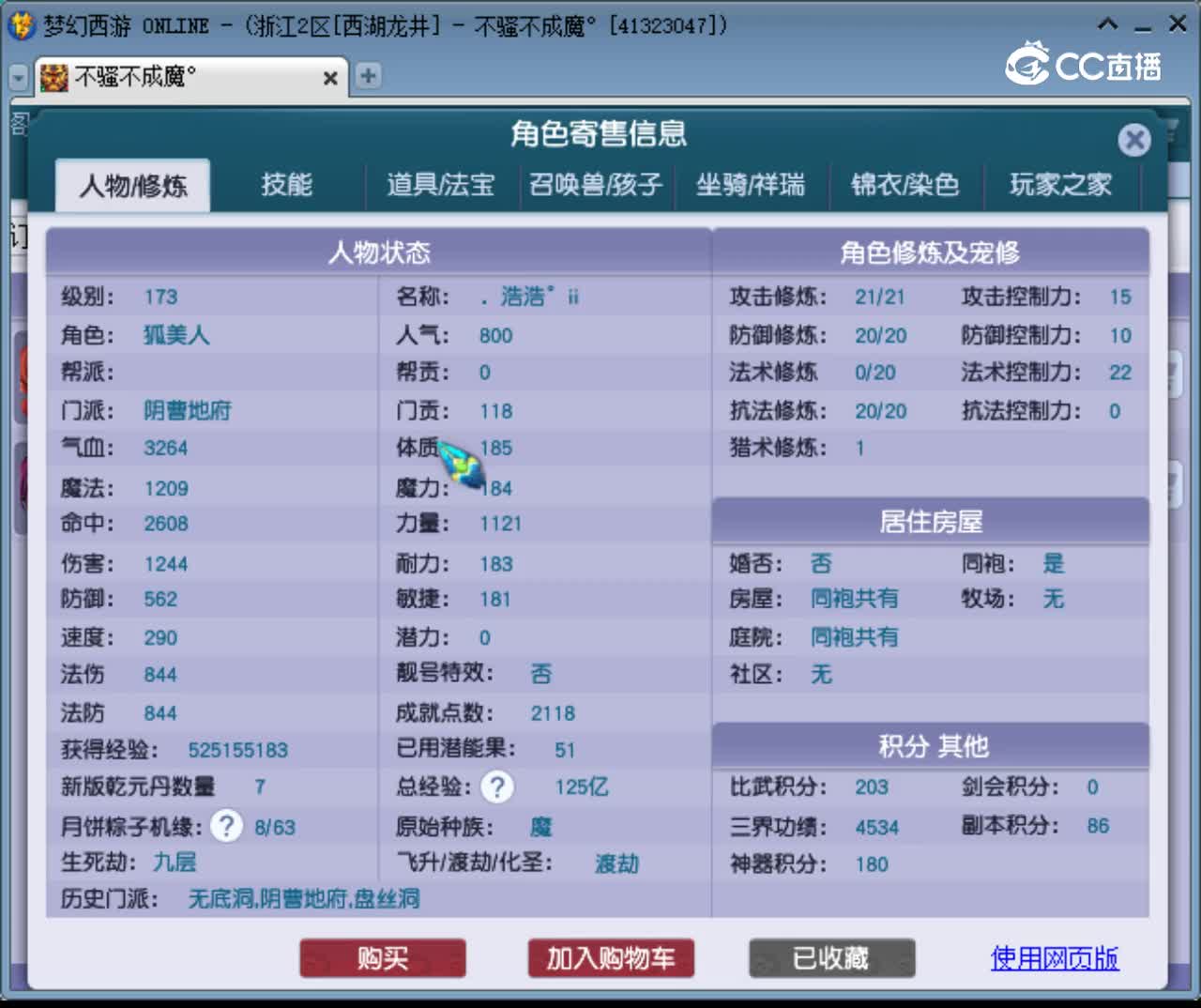
Task: Open new tab with plus button
Action: tap(368, 76)
